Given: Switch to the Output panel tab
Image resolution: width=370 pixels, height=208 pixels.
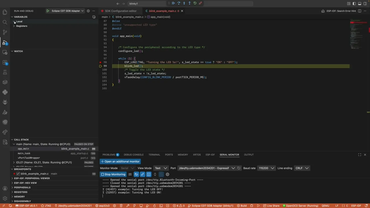Looking at the screenshot, I should click(249, 155).
